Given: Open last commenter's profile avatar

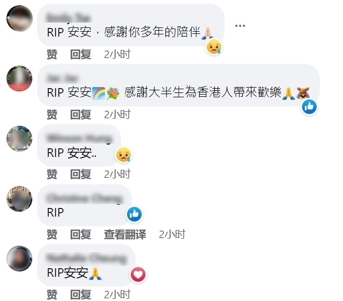Looking at the screenshot, I should tap(19, 259).
